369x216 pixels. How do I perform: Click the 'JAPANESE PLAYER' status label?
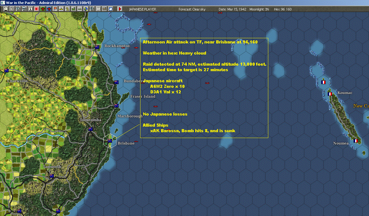point(143,9)
